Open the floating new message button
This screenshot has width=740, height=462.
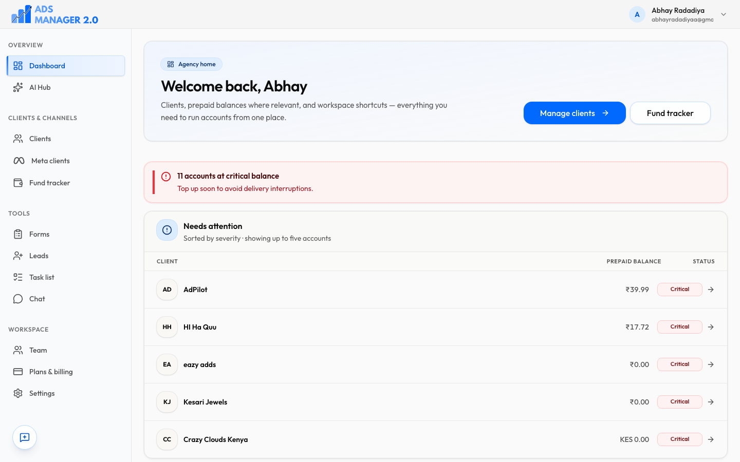click(25, 437)
